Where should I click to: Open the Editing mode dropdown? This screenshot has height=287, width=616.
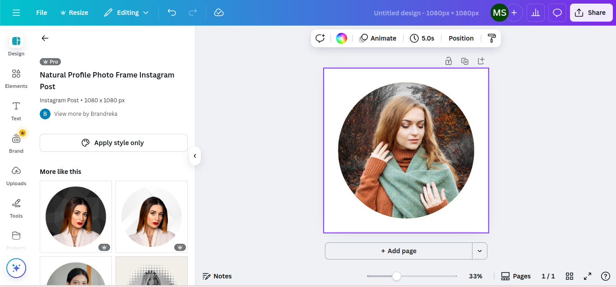[x=126, y=13]
